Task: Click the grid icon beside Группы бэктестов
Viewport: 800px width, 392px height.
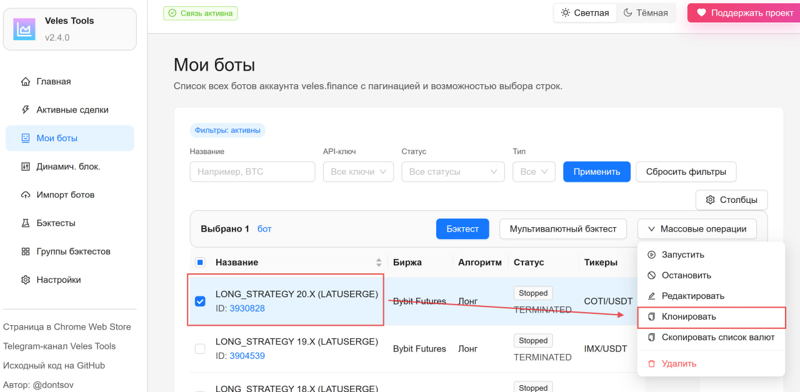Action: pyautogui.click(x=26, y=252)
